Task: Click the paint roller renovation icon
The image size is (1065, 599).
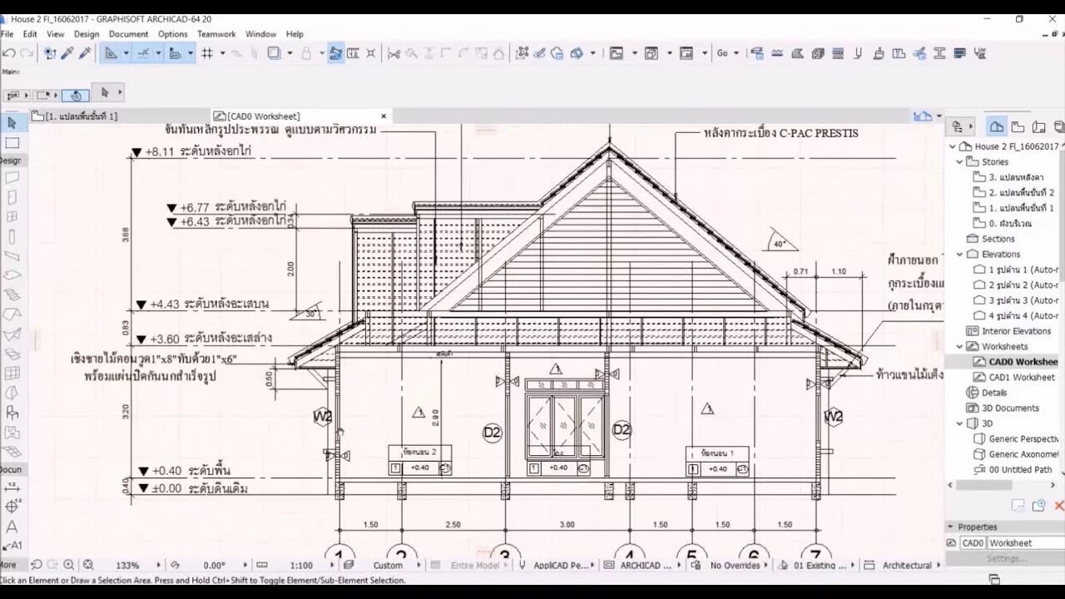Action: (x=757, y=53)
